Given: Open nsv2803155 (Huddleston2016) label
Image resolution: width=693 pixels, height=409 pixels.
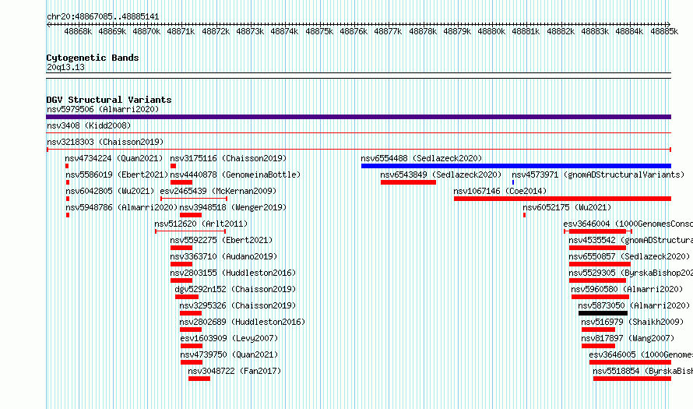Looking at the screenshot, I should click(233, 273).
